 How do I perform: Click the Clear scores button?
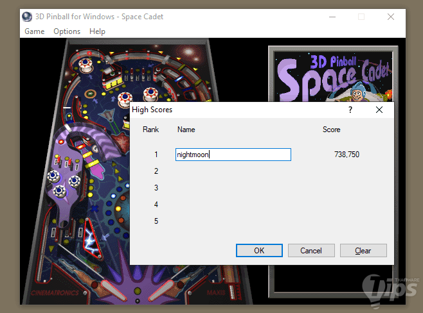pyautogui.click(x=363, y=251)
